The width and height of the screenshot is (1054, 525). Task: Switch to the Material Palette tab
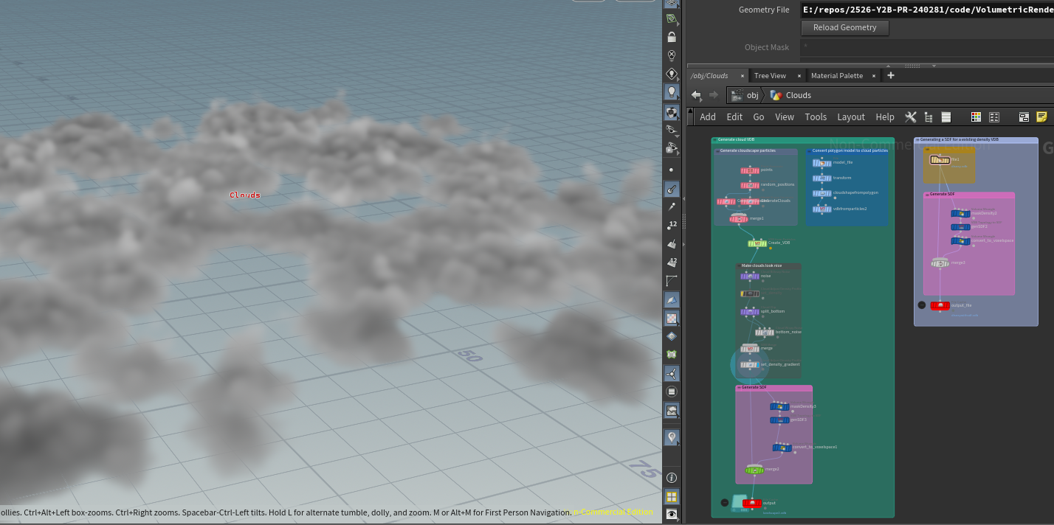(x=836, y=75)
